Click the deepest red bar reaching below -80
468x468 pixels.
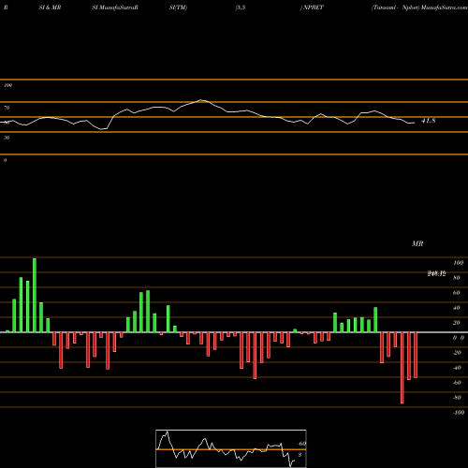(x=402, y=368)
